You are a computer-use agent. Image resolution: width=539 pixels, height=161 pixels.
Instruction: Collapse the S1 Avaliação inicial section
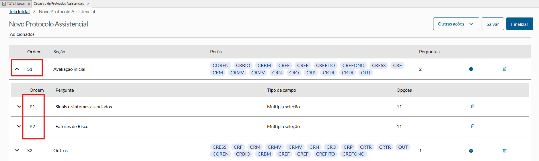17,69
